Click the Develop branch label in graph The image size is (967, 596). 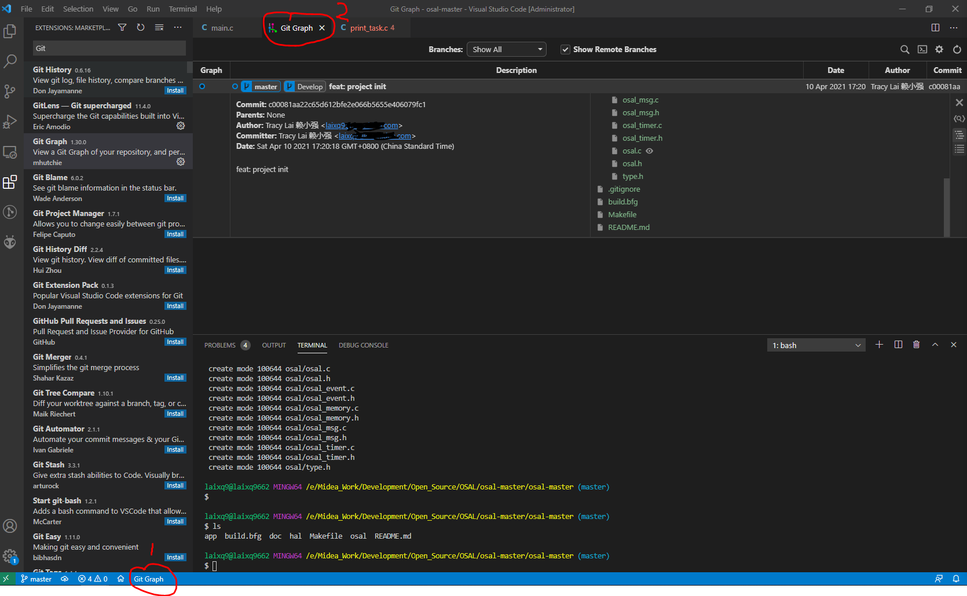[x=305, y=86]
